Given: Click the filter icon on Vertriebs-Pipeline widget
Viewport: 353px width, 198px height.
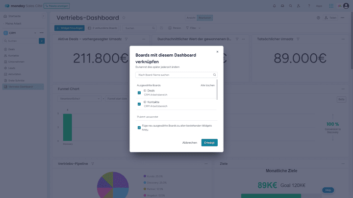Looking at the screenshot, I should pos(93,164).
